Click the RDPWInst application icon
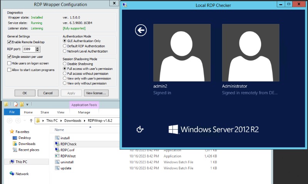308x184 pixels. click(x=57, y=156)
